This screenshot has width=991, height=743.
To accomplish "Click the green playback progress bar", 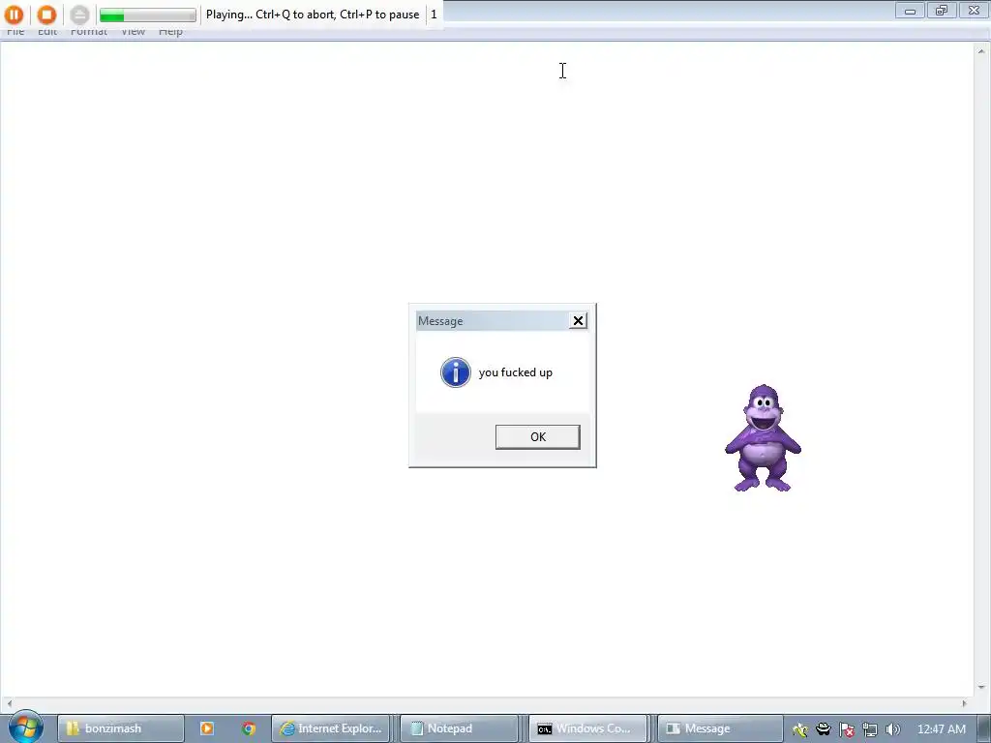I will click(x=148, y=15).
